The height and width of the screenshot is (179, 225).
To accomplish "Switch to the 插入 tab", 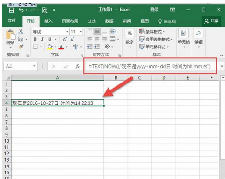I will point(48,21).
